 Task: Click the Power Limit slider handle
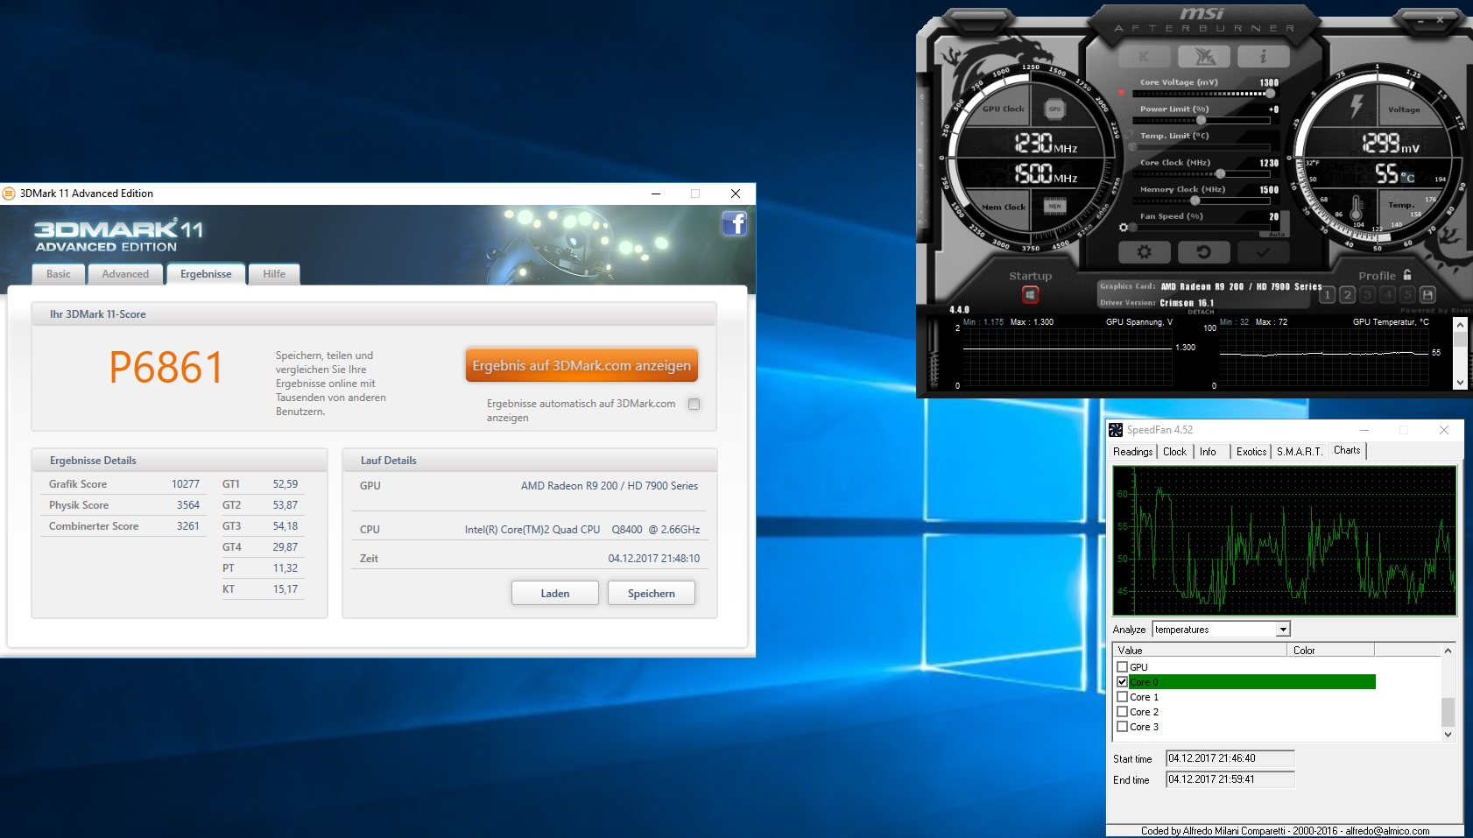coord(1202,120)
